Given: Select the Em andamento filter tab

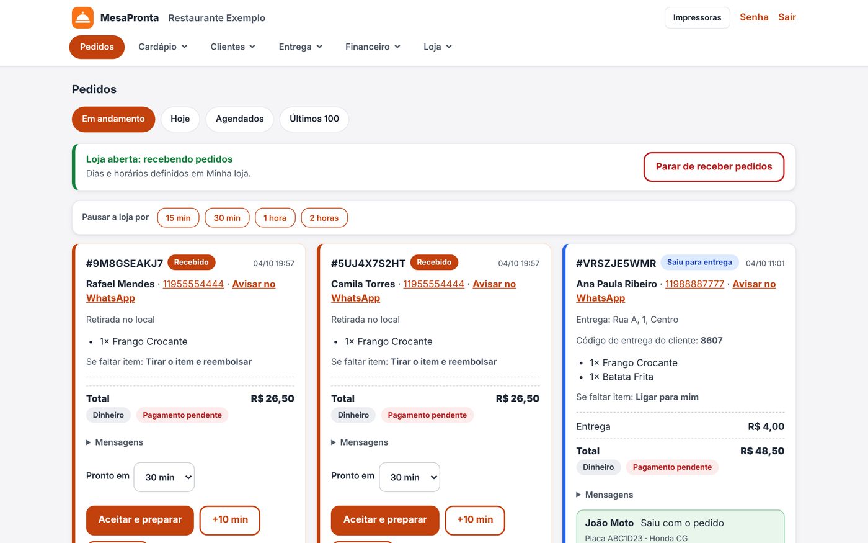Looking at the screenshot, I should click(x=113, y=119).
